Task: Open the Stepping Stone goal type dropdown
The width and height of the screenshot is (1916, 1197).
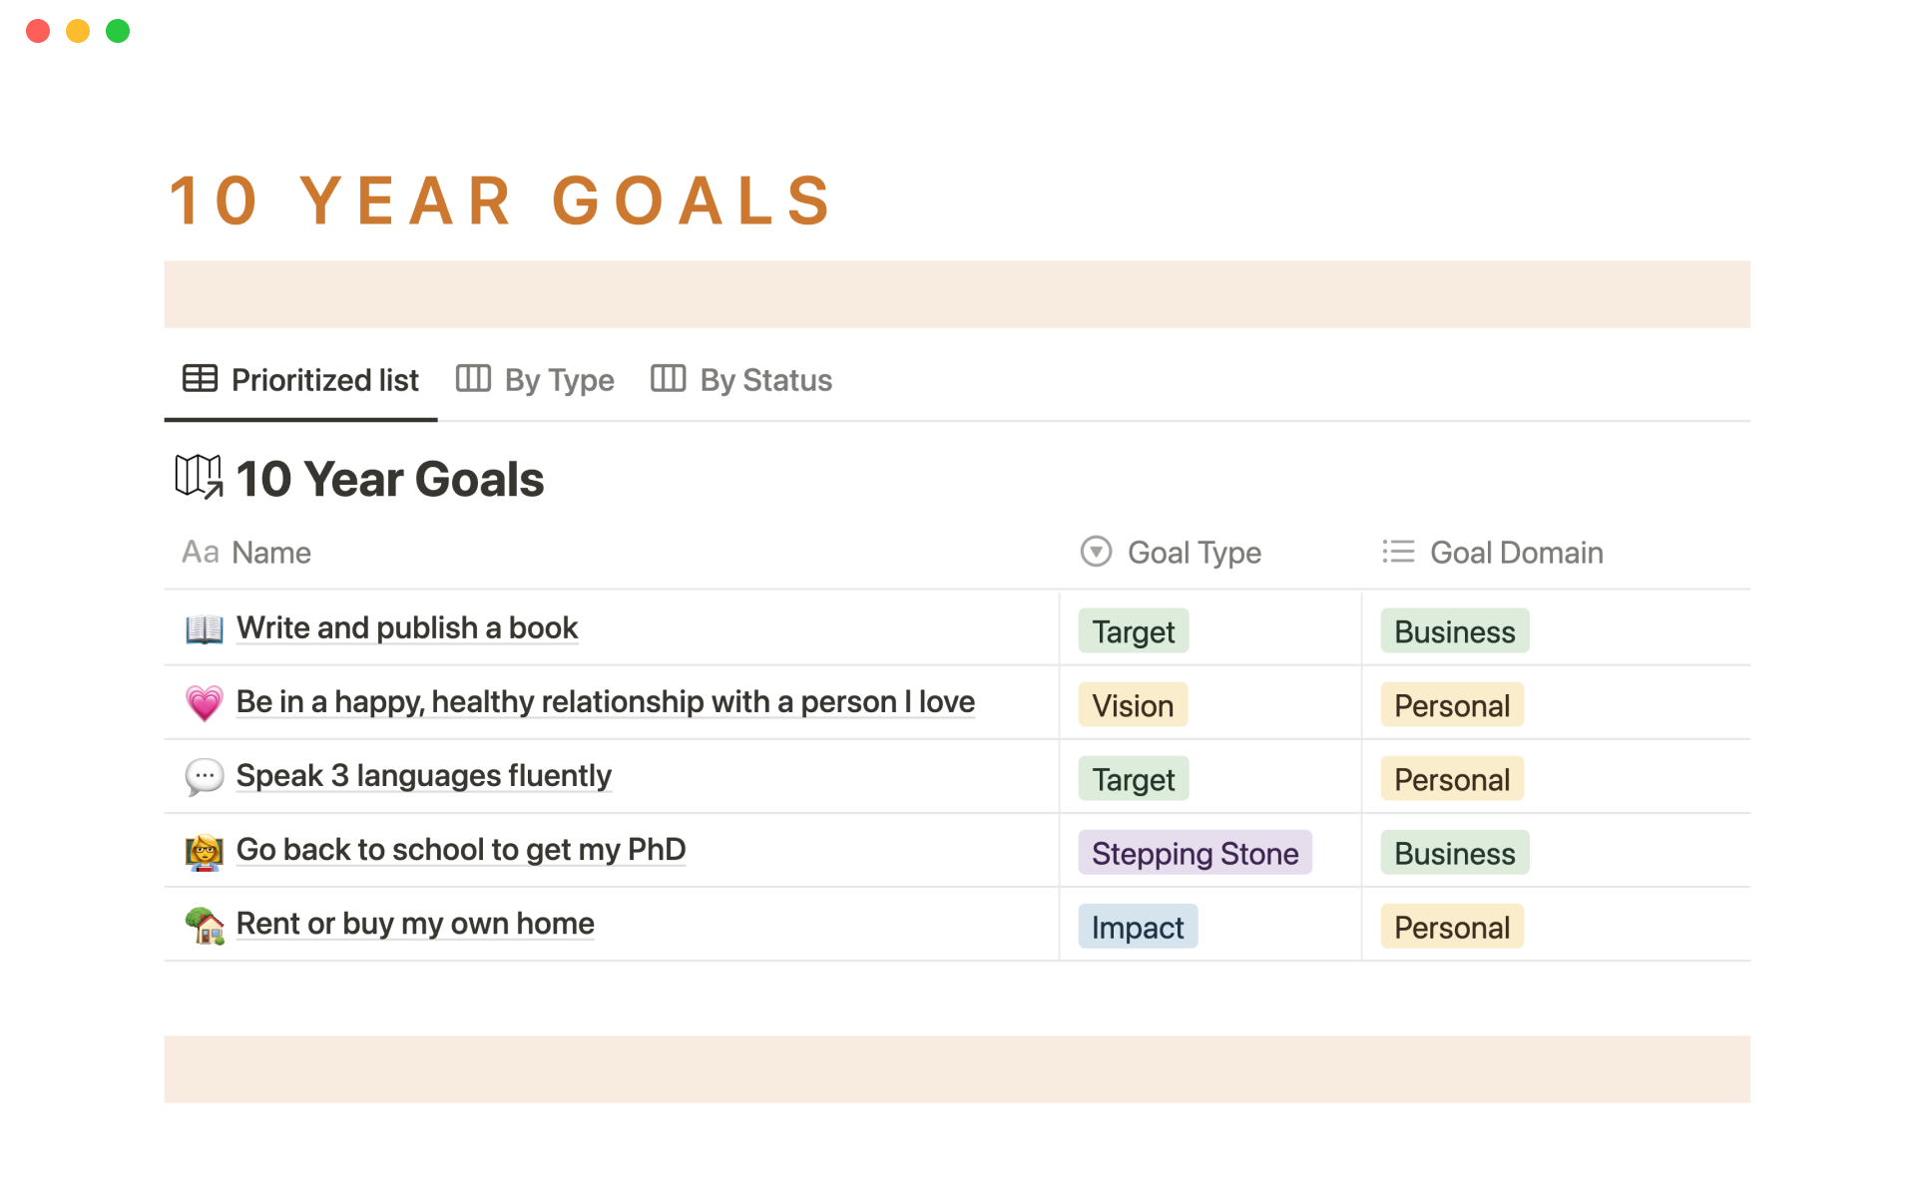Action: (1195, 853)
